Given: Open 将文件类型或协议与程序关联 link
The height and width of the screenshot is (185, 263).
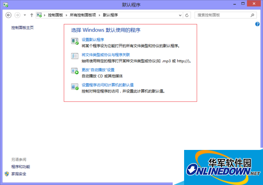Looking at the screenshot, I should coord(105,55).
